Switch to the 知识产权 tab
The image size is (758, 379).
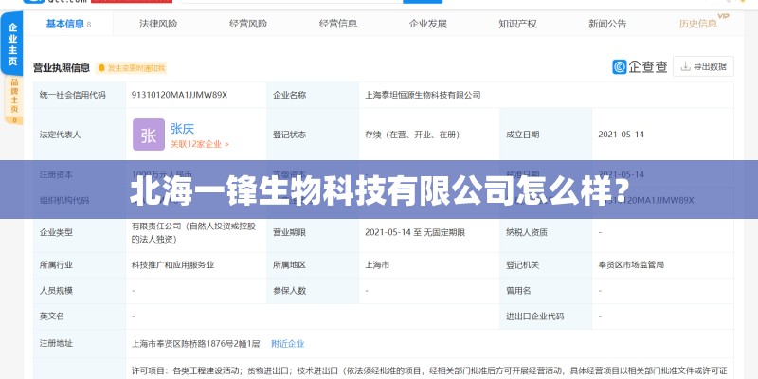[x=517, y=24]
